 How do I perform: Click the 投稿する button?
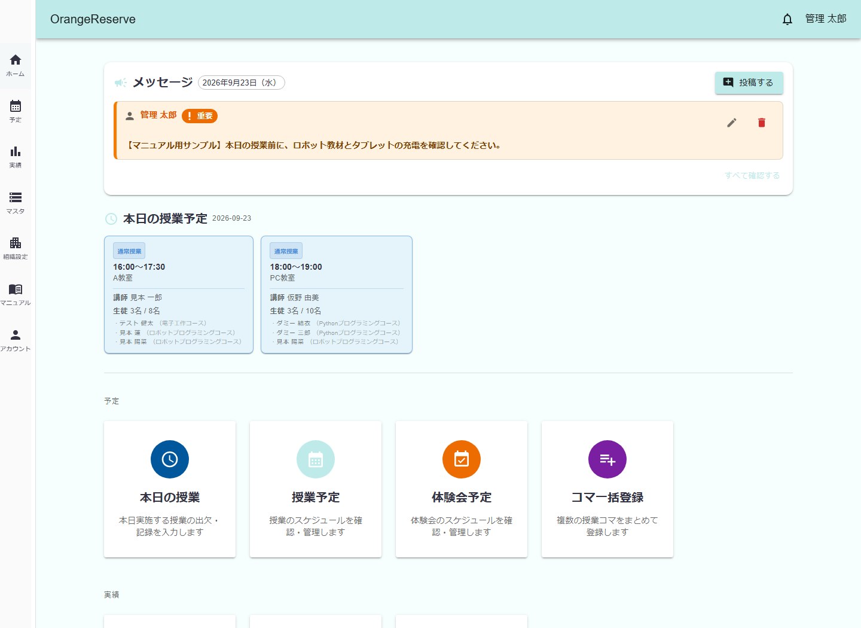pos(749,83)
